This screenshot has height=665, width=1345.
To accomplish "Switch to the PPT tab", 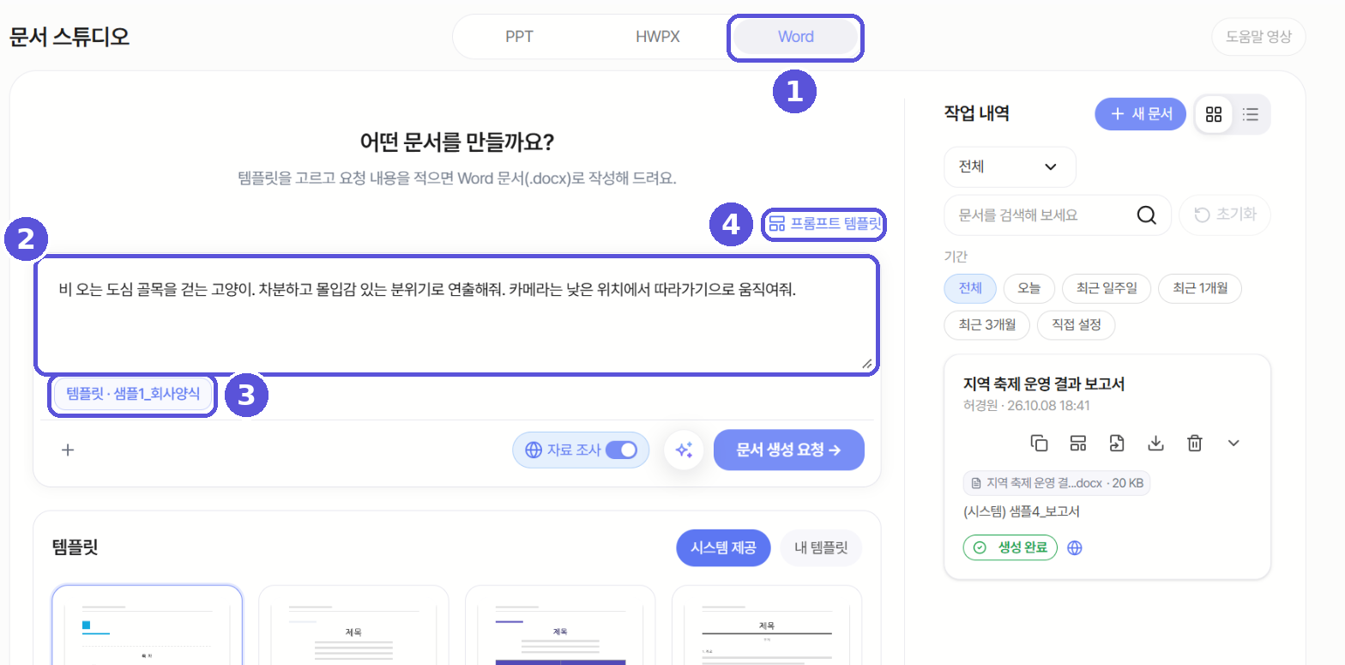I will coord(519,37).
